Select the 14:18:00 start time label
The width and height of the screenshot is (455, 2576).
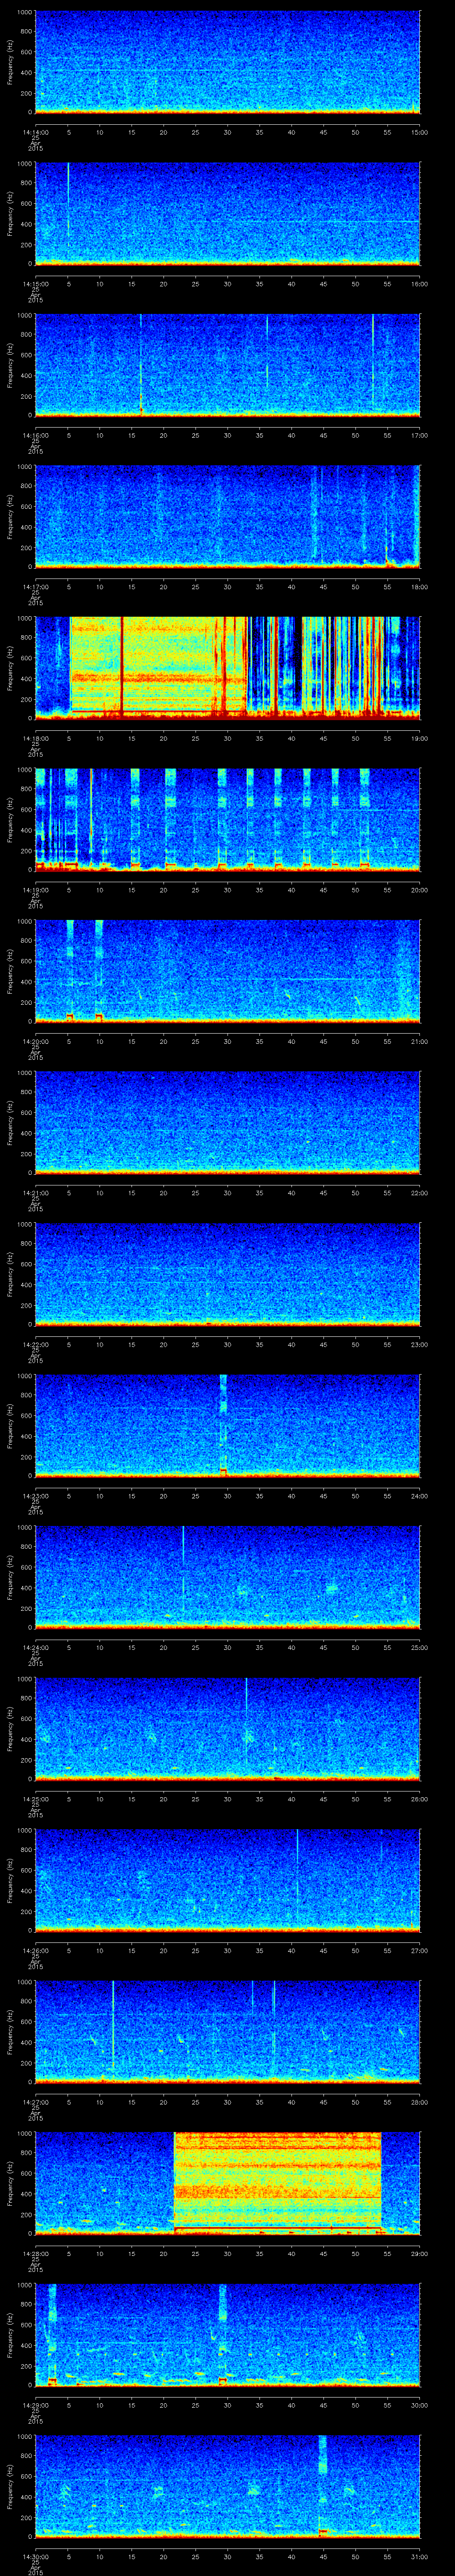click(x=35, y=738)
